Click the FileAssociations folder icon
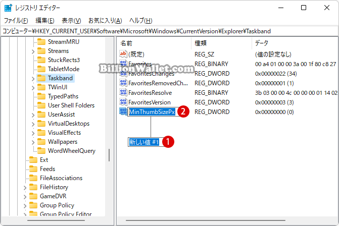339x226 pixels. click(x=33, y=178)
